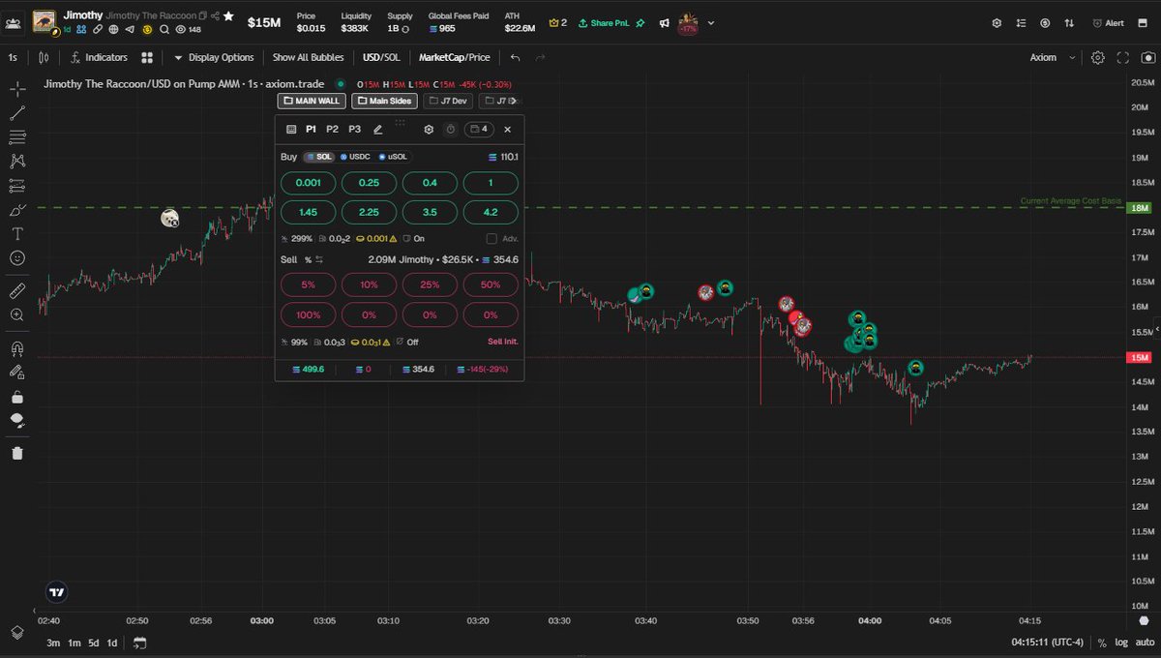1161x658 pixels.
Task: Select the MAIN WALL wallet group
Action: tap(312, 101)
